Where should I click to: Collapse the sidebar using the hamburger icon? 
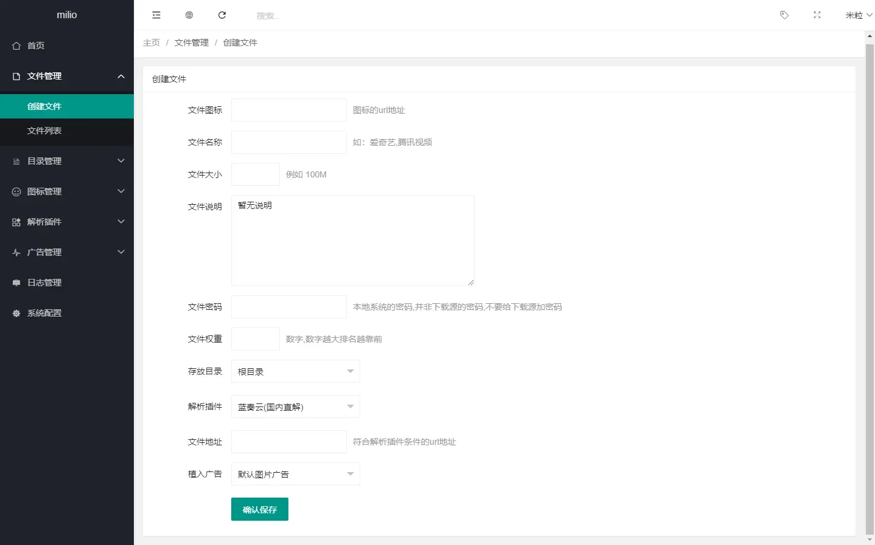[156, 15]
